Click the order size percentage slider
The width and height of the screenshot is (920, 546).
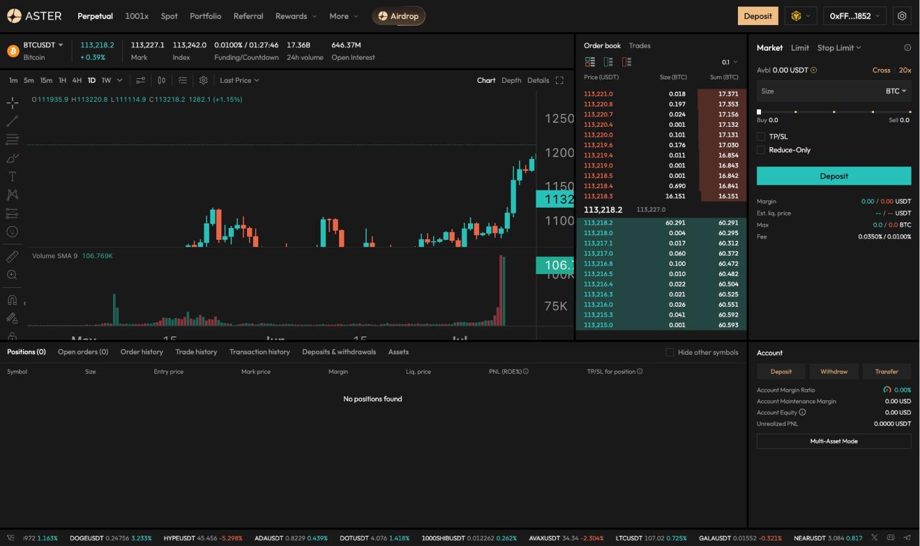833,112
